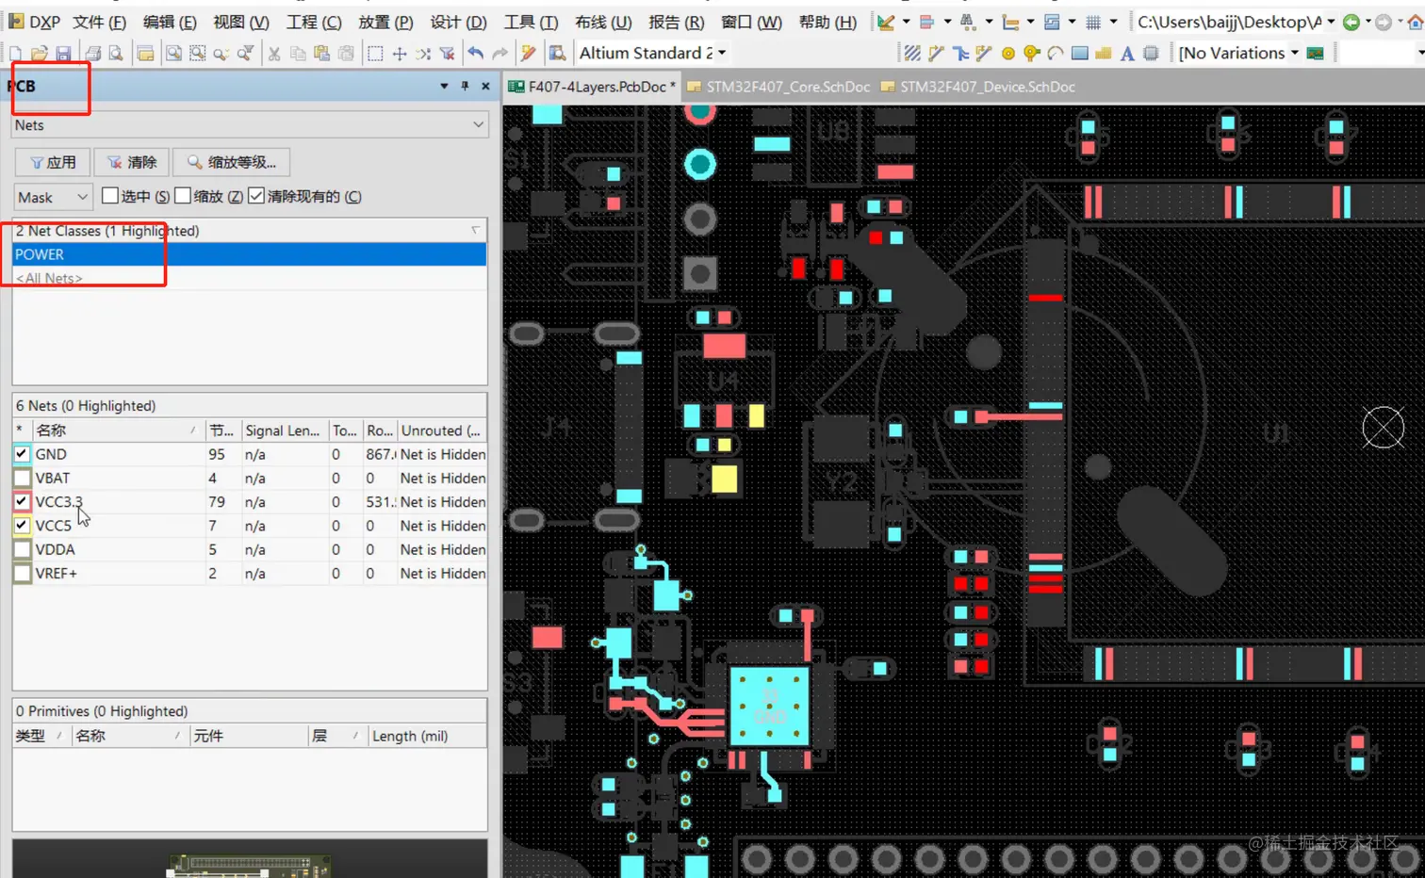Choose the dashed-rectangle select area tool
This screenshot has width=1425, height=878.
point(375,54)
